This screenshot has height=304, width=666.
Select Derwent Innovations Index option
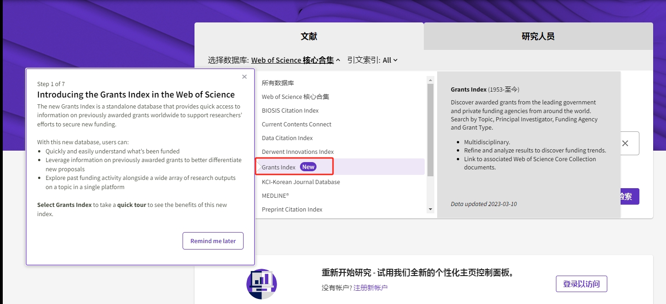point(298,152)
